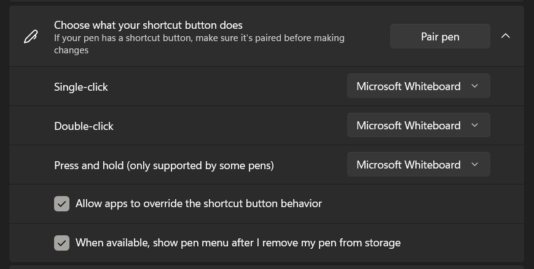Click the "Allow apps to override" label text
The width and height of the screenshot is (534, 269).
(x=198, y=203)
